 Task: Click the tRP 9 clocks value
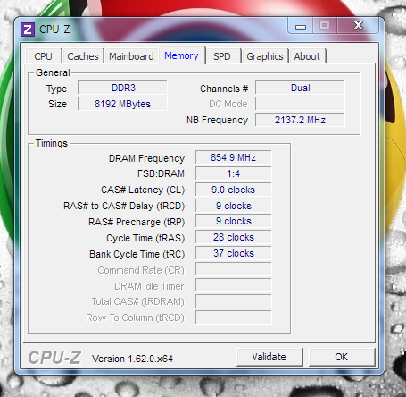click(x=234, y=221)
